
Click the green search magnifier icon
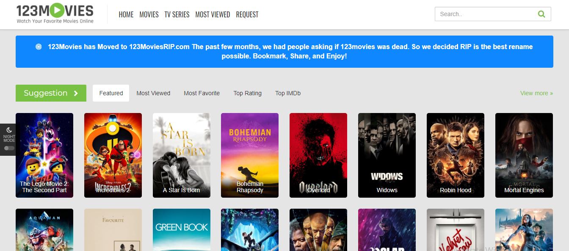pos(541,14)
